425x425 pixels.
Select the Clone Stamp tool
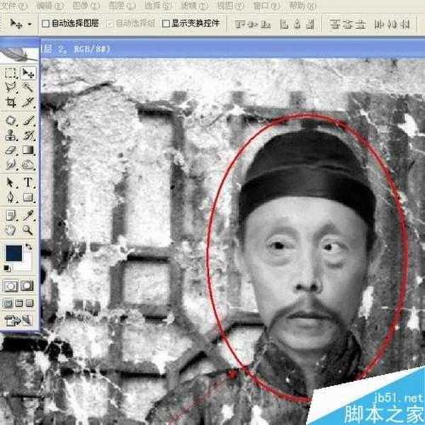(11, 135)
